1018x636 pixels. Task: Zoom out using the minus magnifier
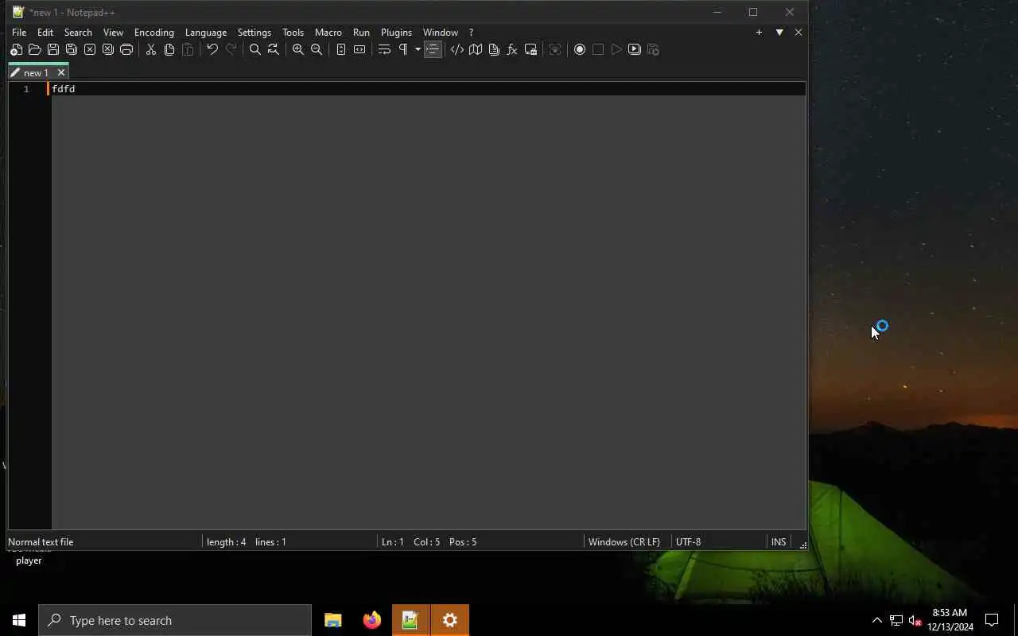pos(316,49)
